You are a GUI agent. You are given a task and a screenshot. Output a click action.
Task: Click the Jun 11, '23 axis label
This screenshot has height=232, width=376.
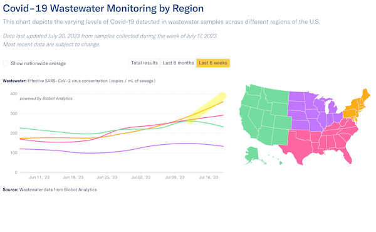(x=39, y=177)
